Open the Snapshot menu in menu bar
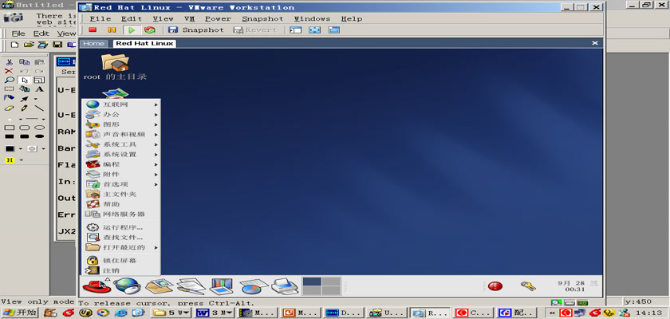Viewport: 670px width, 319px height. click(262, 19)
